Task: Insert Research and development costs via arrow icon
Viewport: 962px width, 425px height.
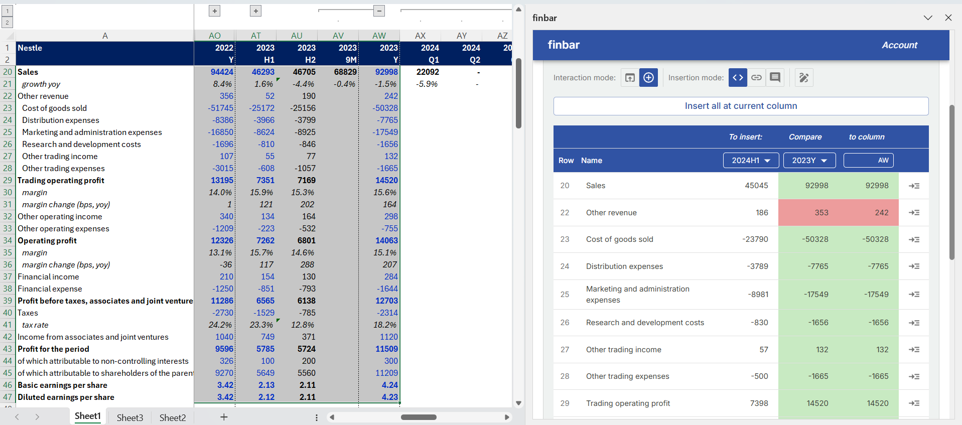Action: coord(914,323)
